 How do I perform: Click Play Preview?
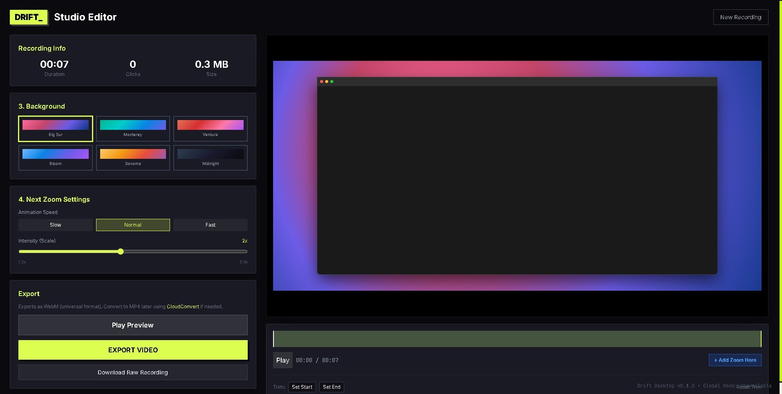click(x=132, y=325)
